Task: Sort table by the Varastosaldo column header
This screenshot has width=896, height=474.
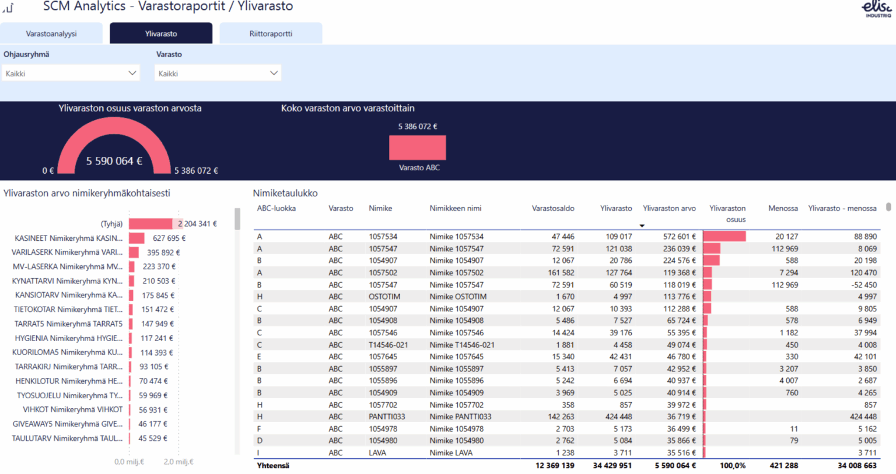Action: 552,209
